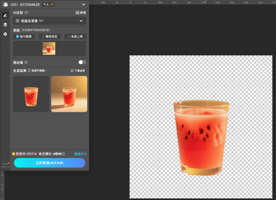Collapse the UID account panel chevron
This screenshot has height=200, width=276.
click(x=84, y=5)
